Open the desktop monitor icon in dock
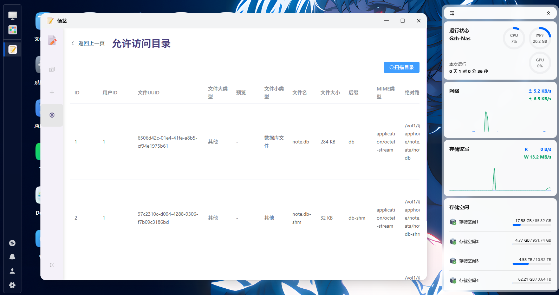Image resolution: width=559 pixels, height=295 pixels. [x=13, y=15]
